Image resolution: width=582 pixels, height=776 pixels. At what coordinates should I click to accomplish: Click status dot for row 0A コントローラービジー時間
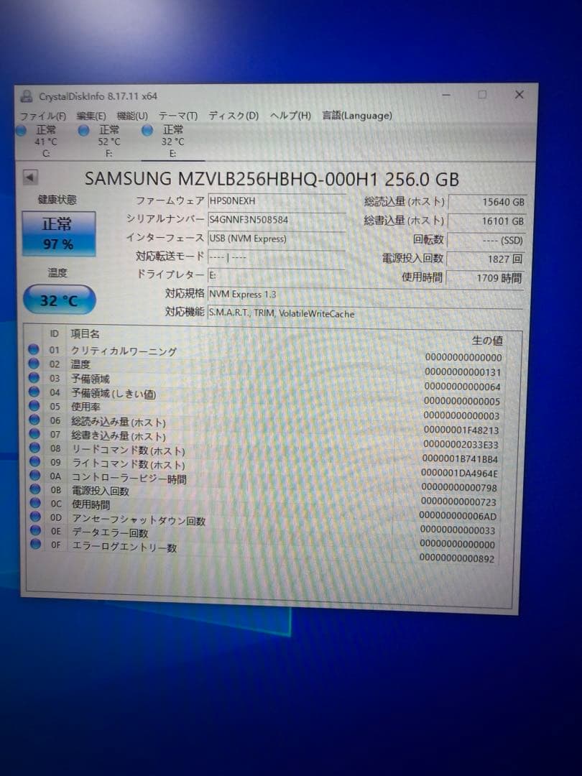pos(34,475)
